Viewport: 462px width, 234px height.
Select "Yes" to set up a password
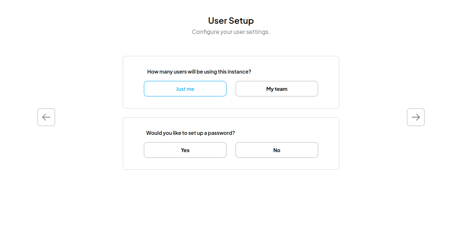point(185,150)
